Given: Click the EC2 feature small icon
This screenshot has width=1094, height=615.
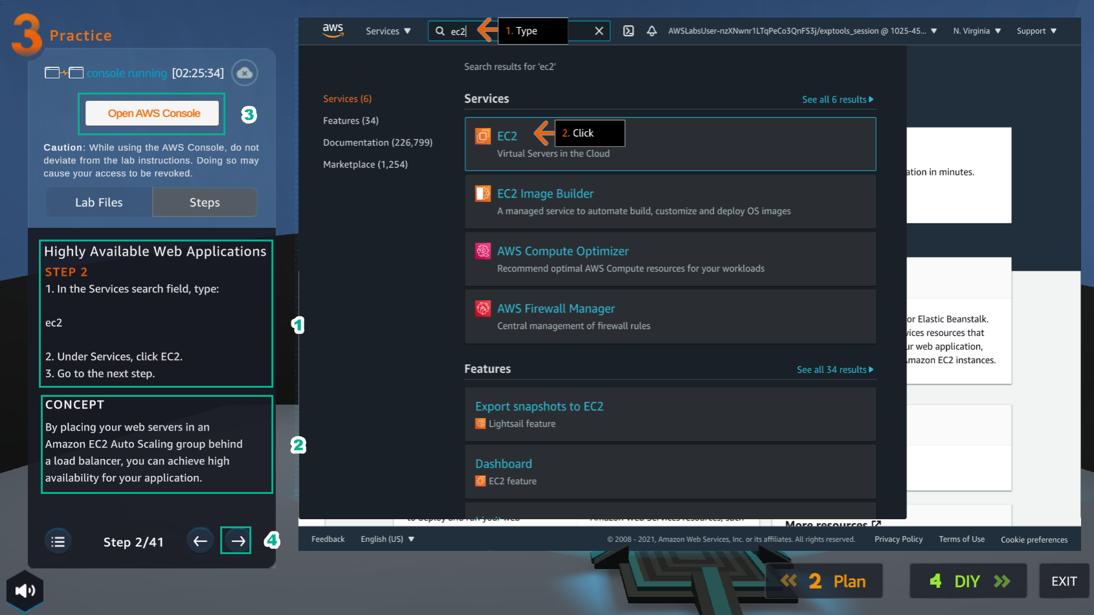Looking at the screenshot, I should click(481, 481).
